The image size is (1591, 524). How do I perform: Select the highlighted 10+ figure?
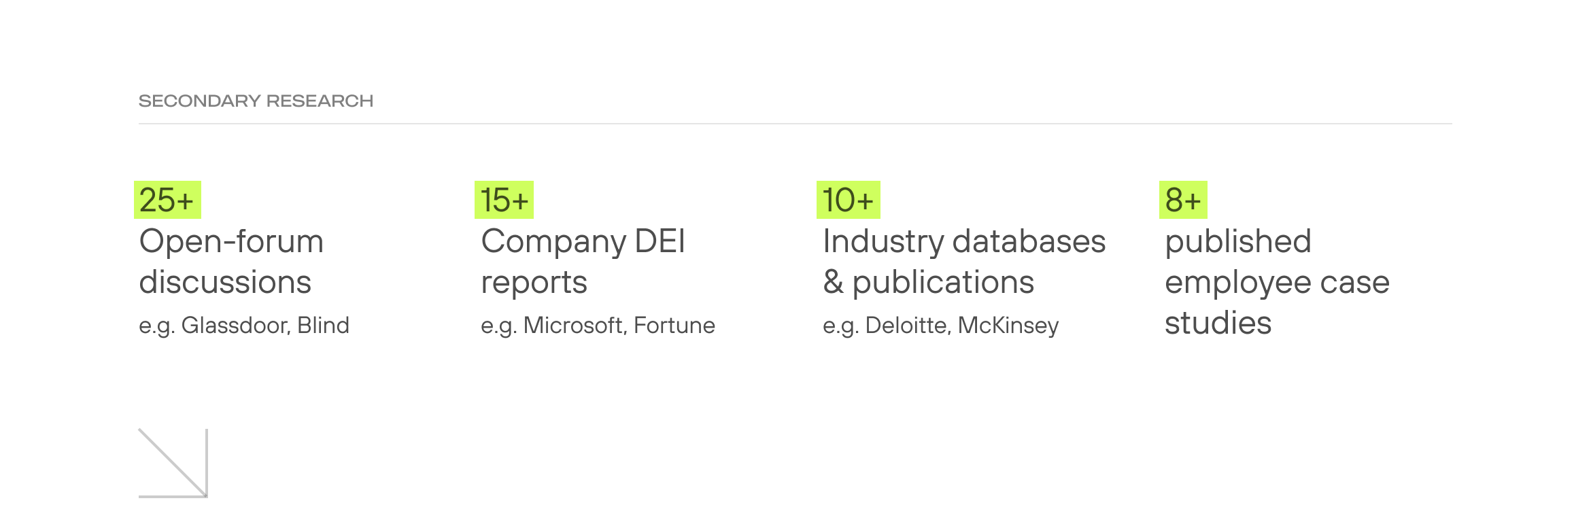[848, 200]
